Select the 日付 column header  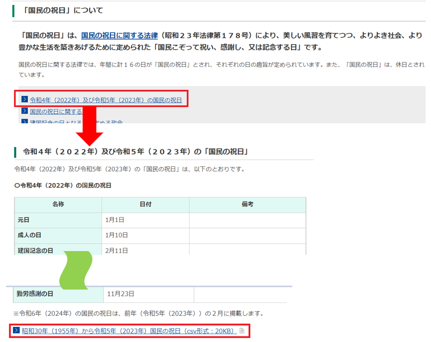tap(146, 204)
